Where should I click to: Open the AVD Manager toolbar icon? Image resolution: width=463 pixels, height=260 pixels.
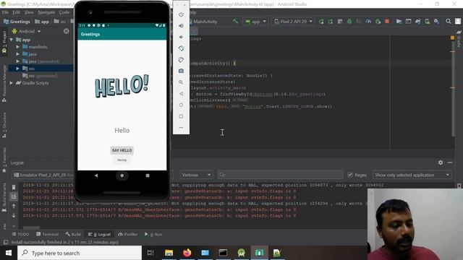(x=427, y=21)
